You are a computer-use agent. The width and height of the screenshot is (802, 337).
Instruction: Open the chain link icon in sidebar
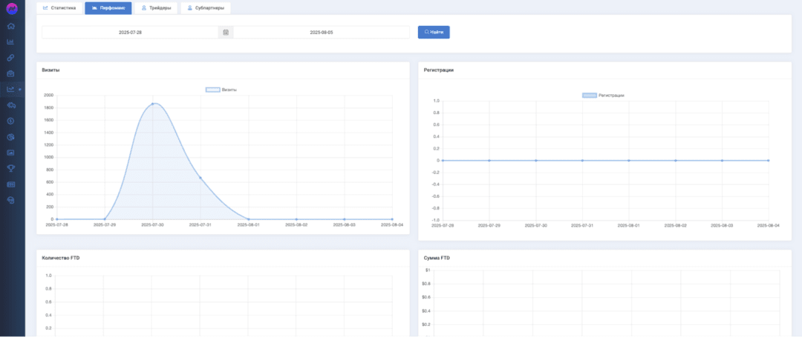tap(10, 58)
